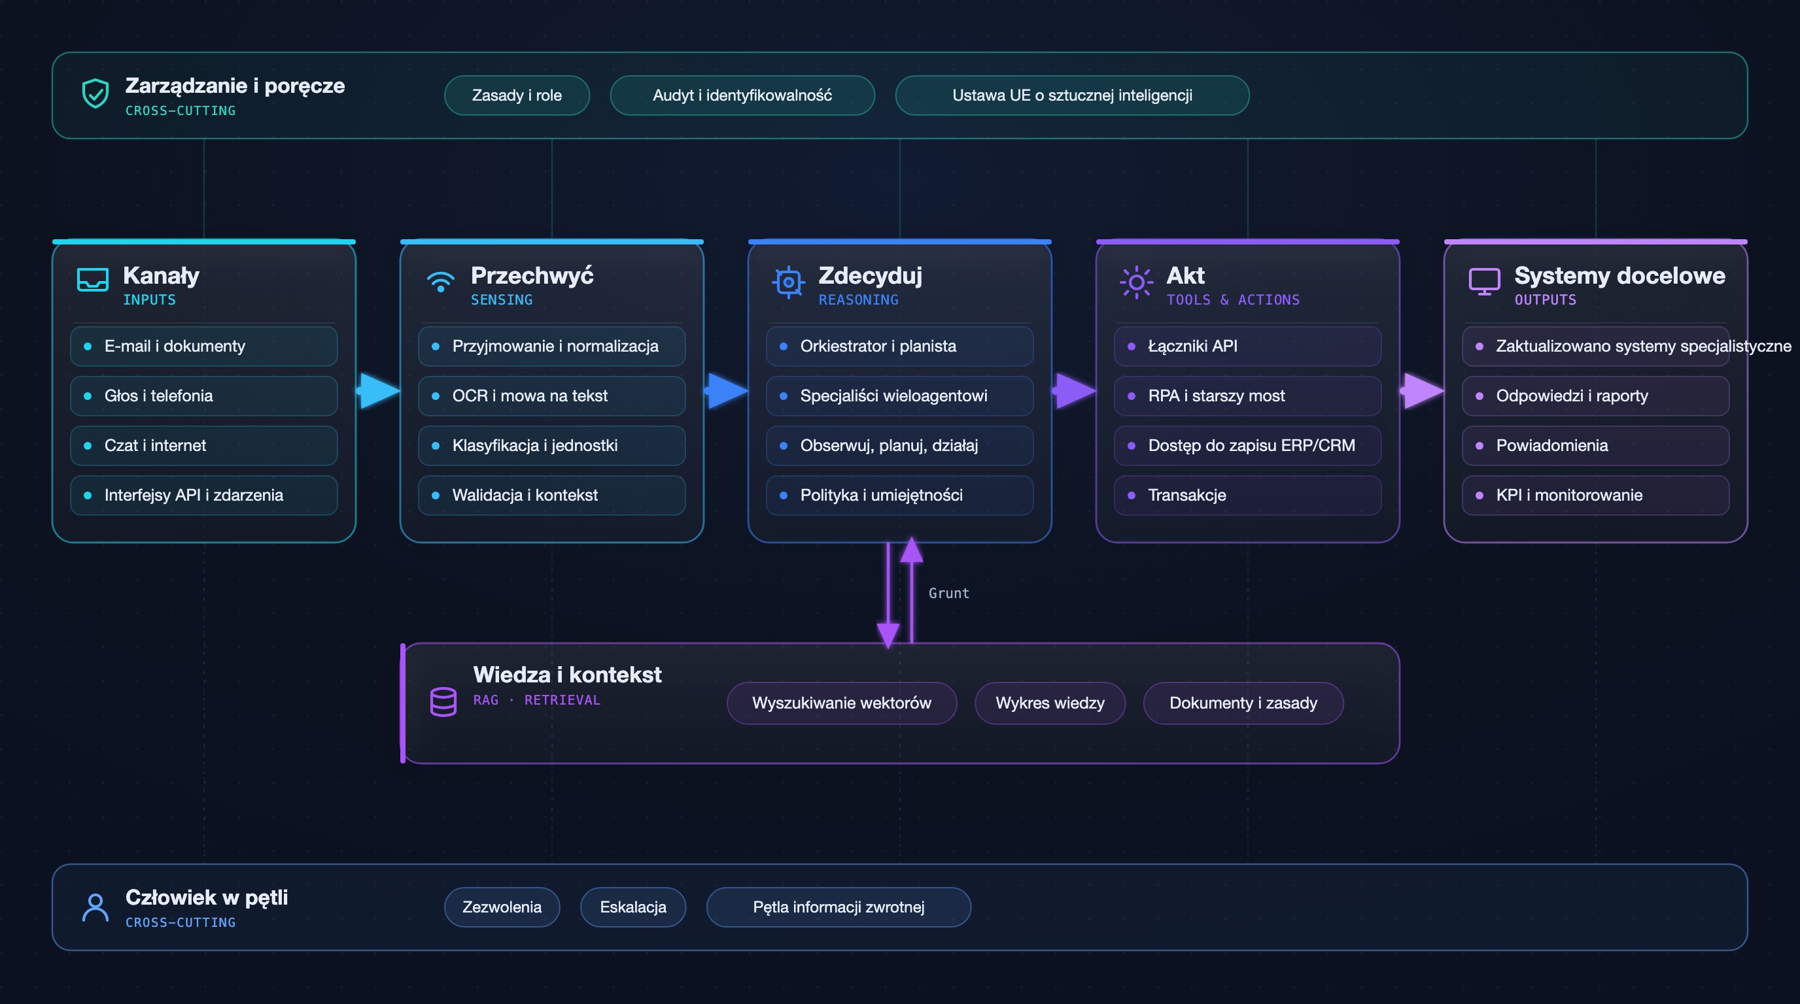Click the wifi icon in Przechwyć card

click(x=440, y=280)
